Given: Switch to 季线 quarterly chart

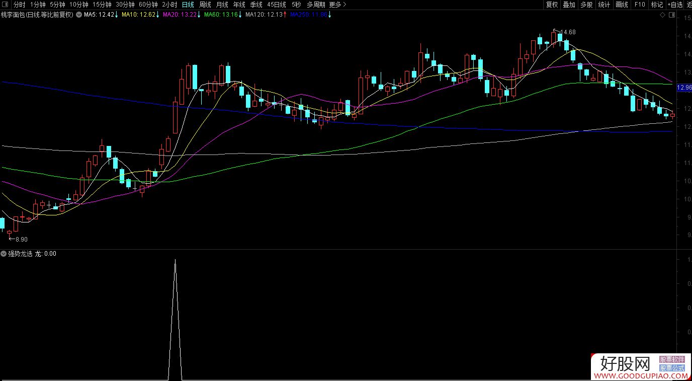Looking at the screenshot, I should (x=256, y=5).
